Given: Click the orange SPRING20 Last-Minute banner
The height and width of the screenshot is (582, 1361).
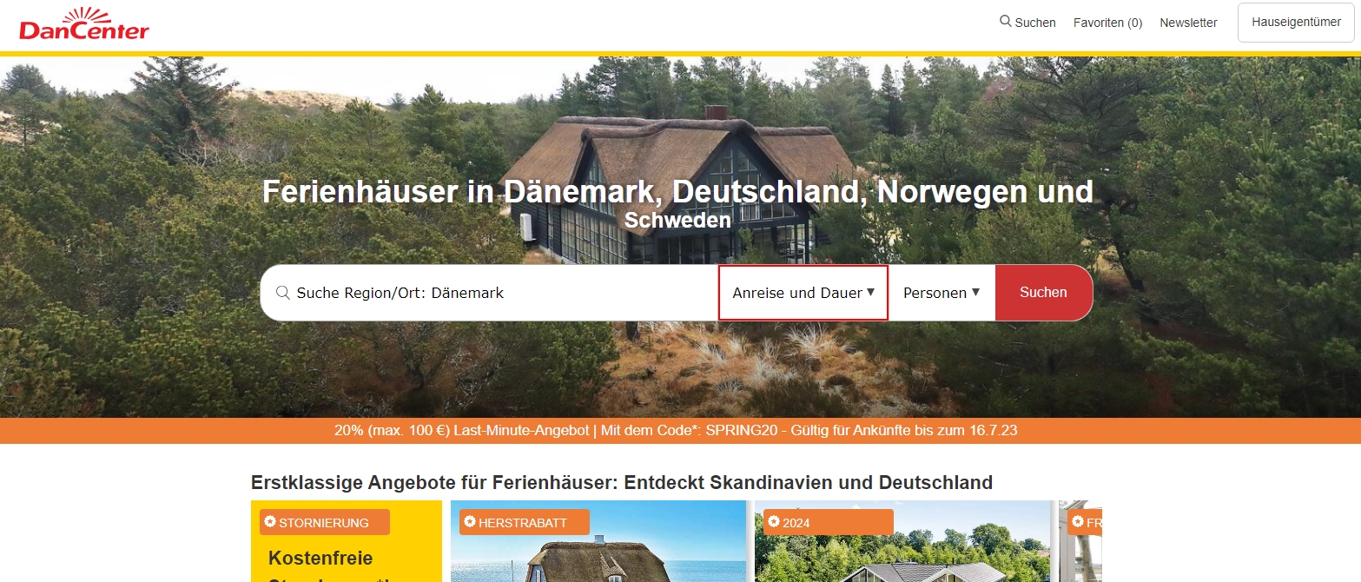Looking at the screenshot, I should tap(681, 431).
